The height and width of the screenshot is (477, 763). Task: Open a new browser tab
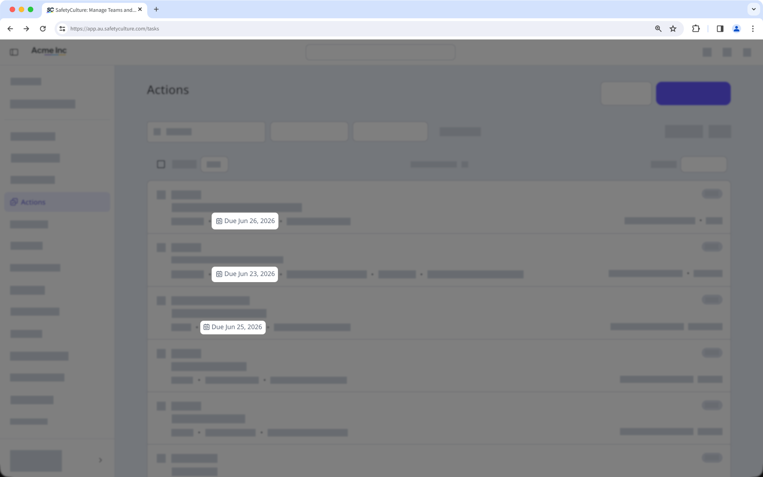[x=156, y=9]
